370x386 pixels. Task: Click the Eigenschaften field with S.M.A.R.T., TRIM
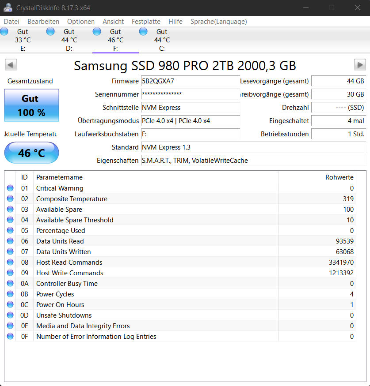[254, 161]
